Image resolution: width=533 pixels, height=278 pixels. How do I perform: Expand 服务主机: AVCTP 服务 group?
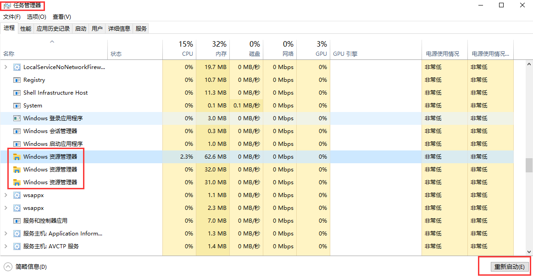click(6, 246)
